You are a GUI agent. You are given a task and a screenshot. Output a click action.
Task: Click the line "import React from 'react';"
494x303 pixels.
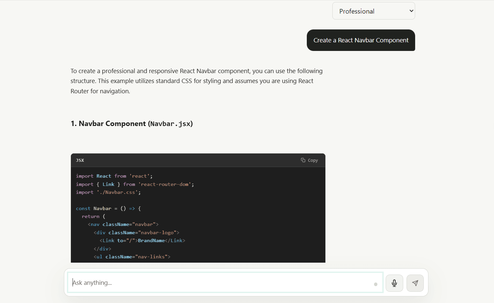[114, 176]
